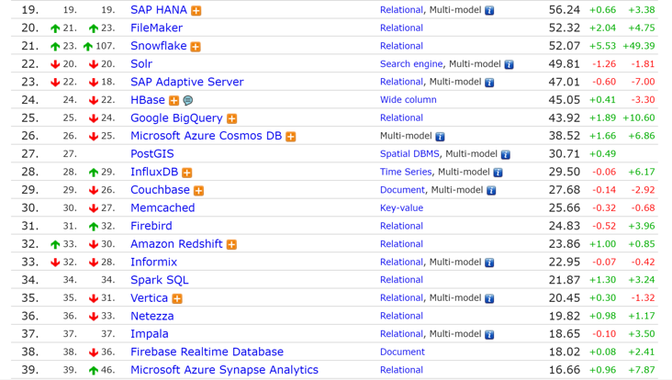Click the Relational link in FileMaker row

[401, 28]
